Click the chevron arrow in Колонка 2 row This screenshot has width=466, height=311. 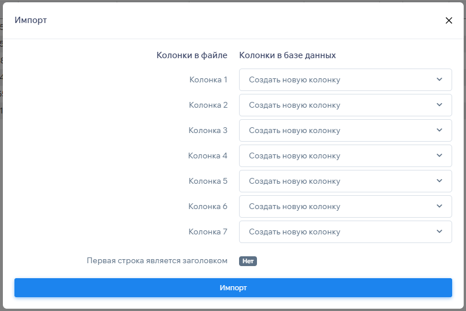pyautogui.click(x=439, y=105)
